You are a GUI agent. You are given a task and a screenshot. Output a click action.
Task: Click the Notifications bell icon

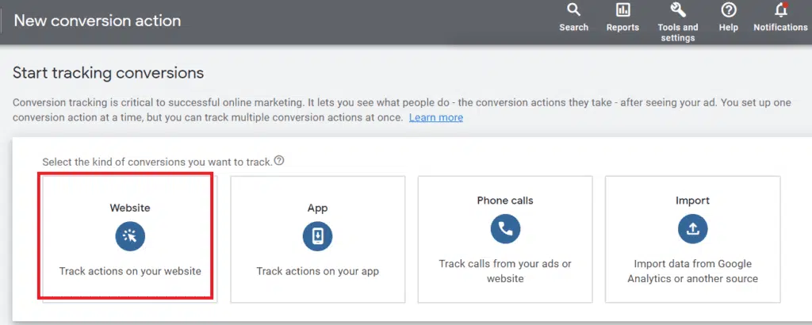pyautogui.click(x=780, y=10)
